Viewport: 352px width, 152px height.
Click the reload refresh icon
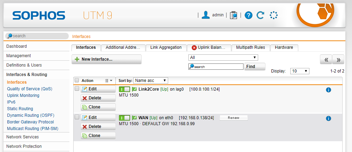(260, 15)
